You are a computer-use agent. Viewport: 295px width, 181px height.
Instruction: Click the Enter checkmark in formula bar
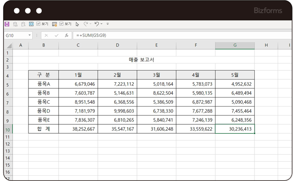(x=57, y=35)
